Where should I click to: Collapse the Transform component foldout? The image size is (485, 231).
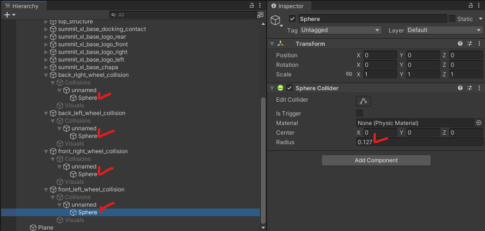click(x=272, y=44)
